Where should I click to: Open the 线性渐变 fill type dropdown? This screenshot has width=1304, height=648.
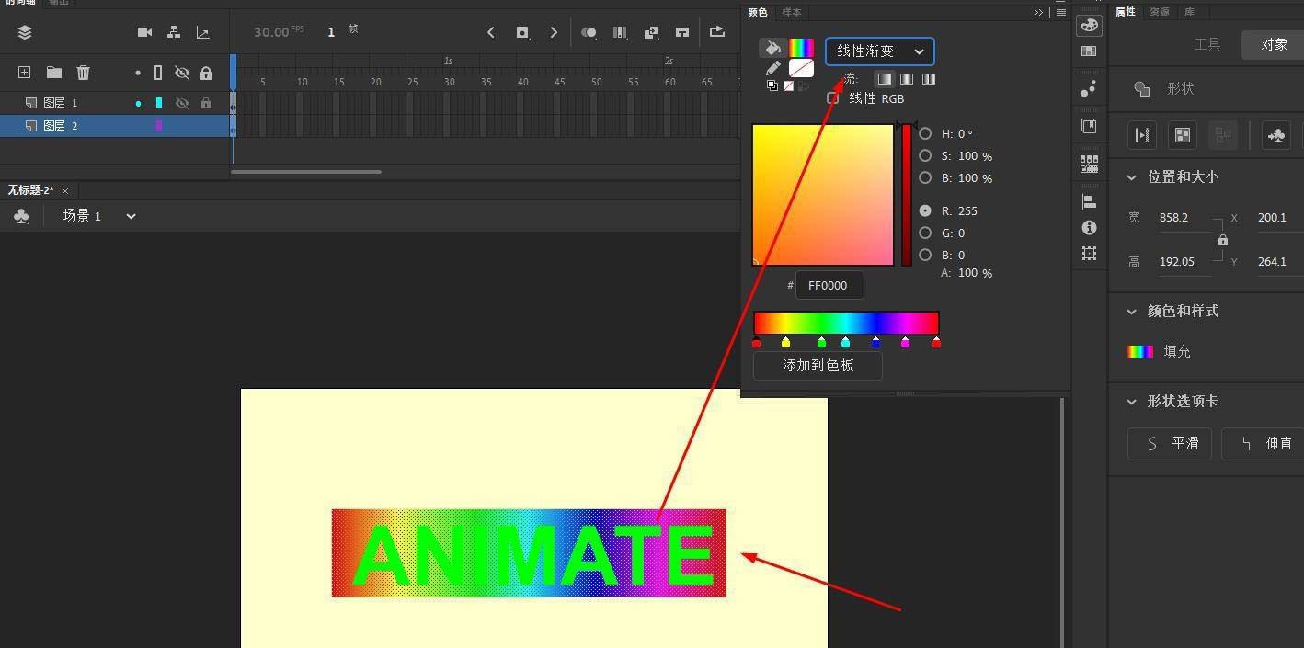coord(880,51)
